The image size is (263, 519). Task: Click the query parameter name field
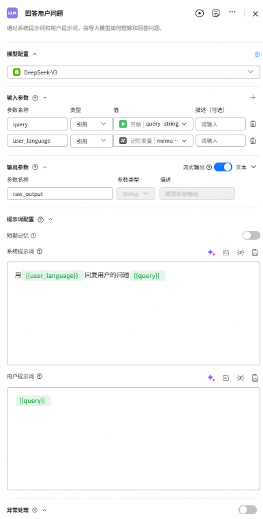click(x=37, y=124)
